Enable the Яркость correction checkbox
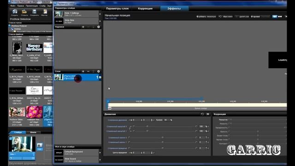The width and height of the screenshot is (295, 166). coord(230,131)
